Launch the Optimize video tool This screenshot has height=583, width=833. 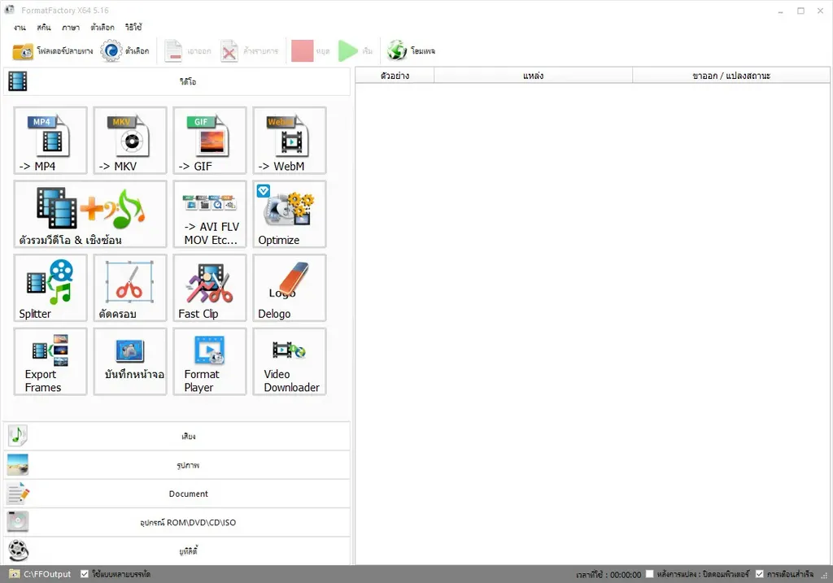[x=290, y=214]
